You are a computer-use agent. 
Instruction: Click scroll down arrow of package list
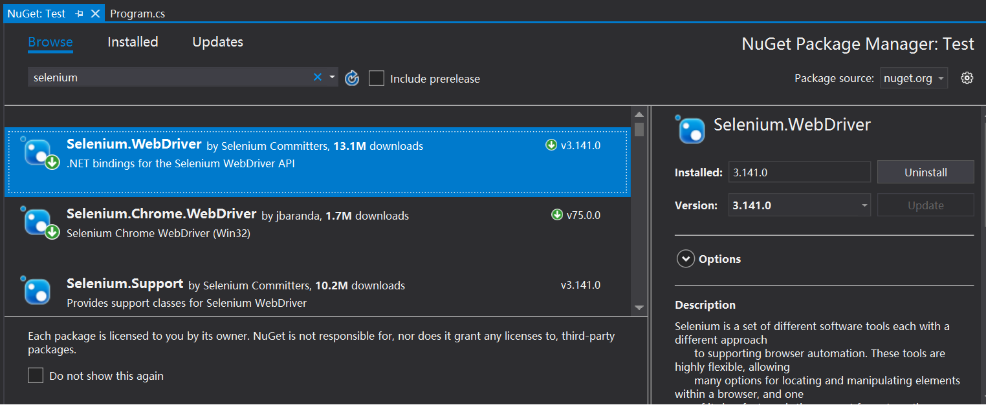(x=639, y=308)
